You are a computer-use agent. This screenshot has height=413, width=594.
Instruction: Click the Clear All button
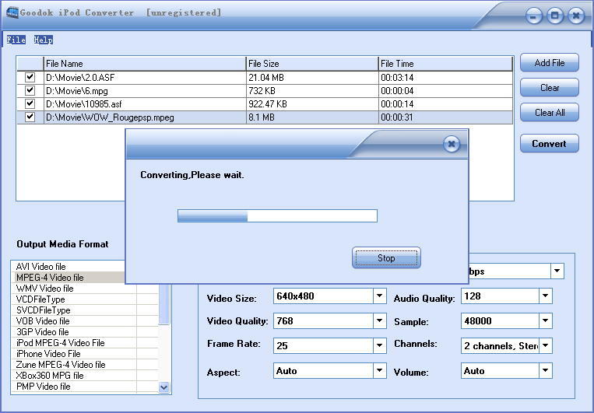(x=550, y=113)
